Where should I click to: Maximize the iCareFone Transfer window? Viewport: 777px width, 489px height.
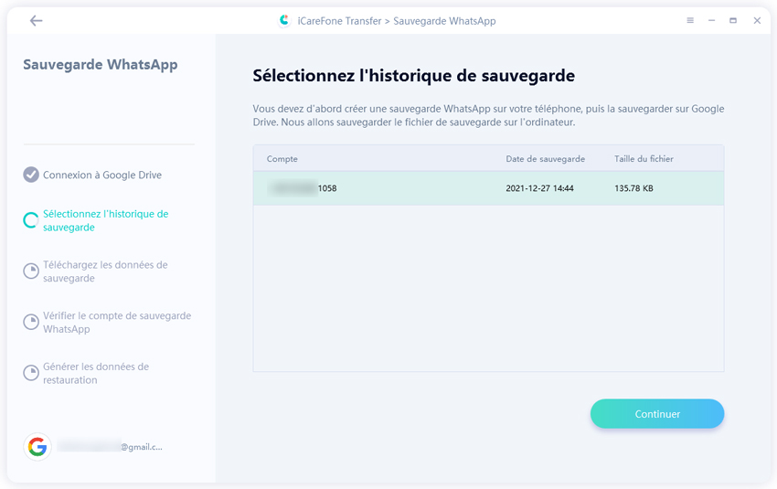tap(733, 20)
